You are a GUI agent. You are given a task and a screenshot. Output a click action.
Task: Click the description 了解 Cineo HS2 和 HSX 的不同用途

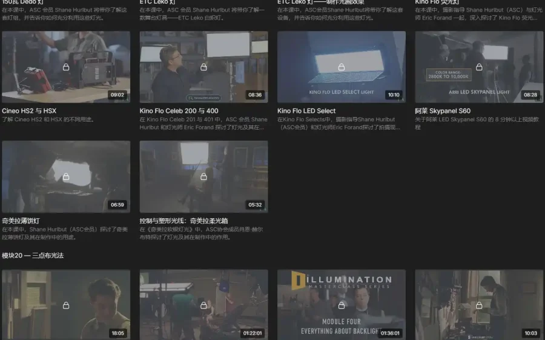tap(48, 119)
